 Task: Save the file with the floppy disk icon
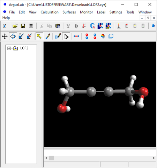[23, 26]
